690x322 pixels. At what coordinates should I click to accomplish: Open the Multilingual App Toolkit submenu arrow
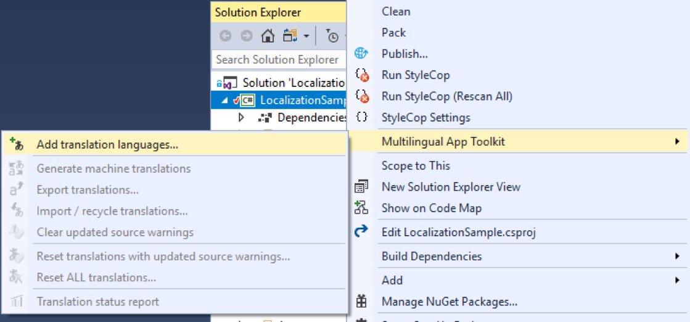(677, 141)
